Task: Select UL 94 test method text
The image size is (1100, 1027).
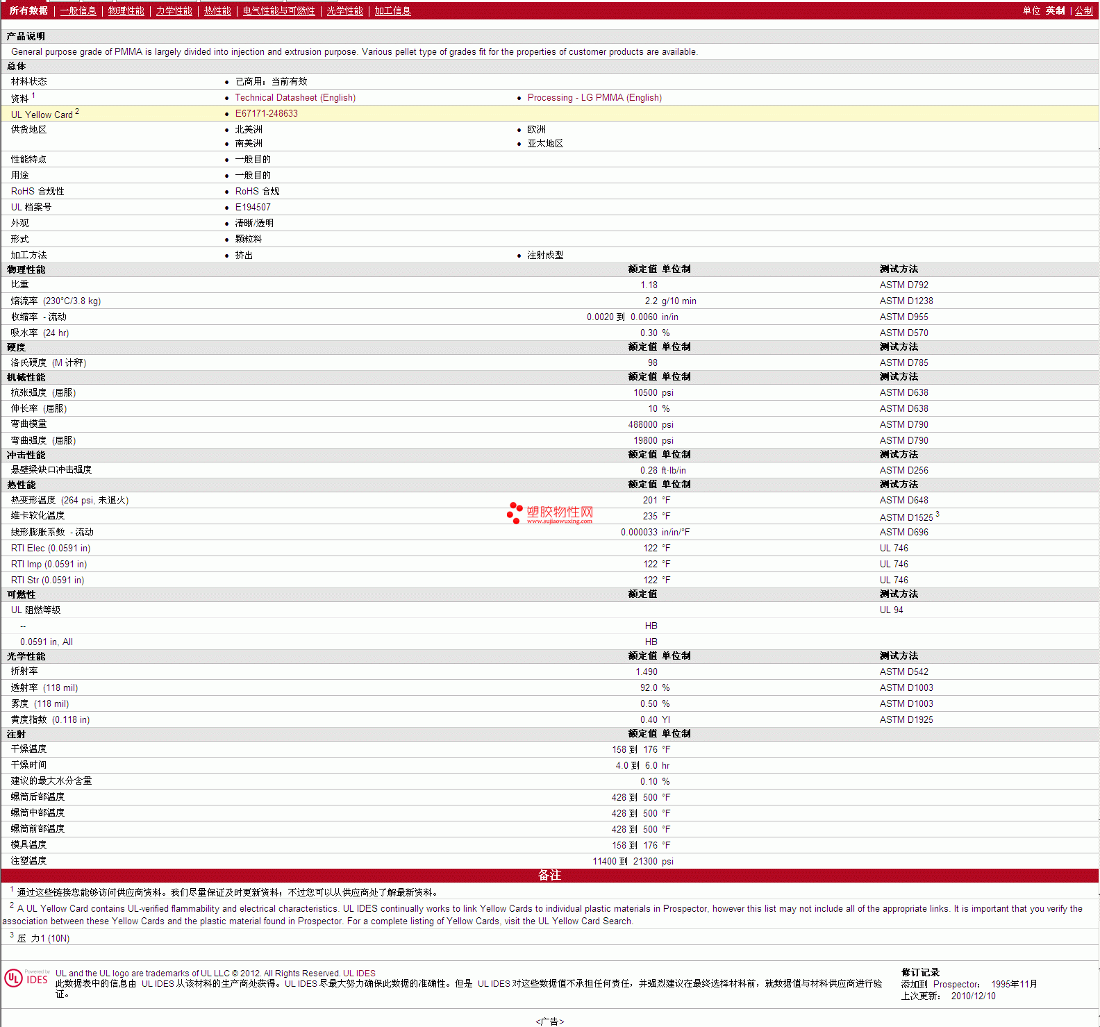Action: point(891,610)
